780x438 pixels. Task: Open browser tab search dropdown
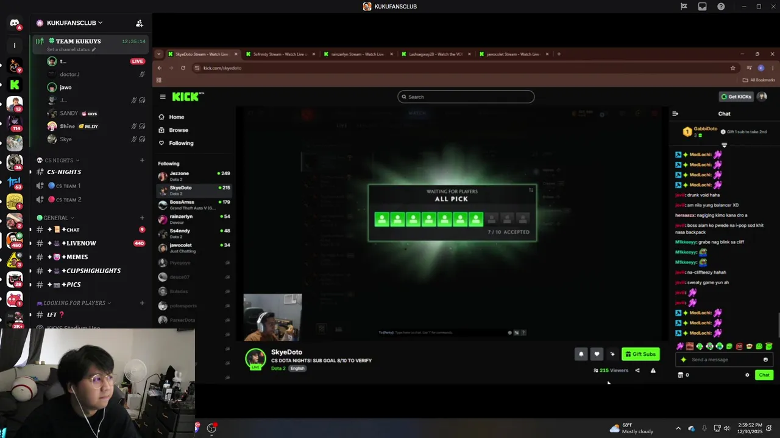tap(159, 54)
